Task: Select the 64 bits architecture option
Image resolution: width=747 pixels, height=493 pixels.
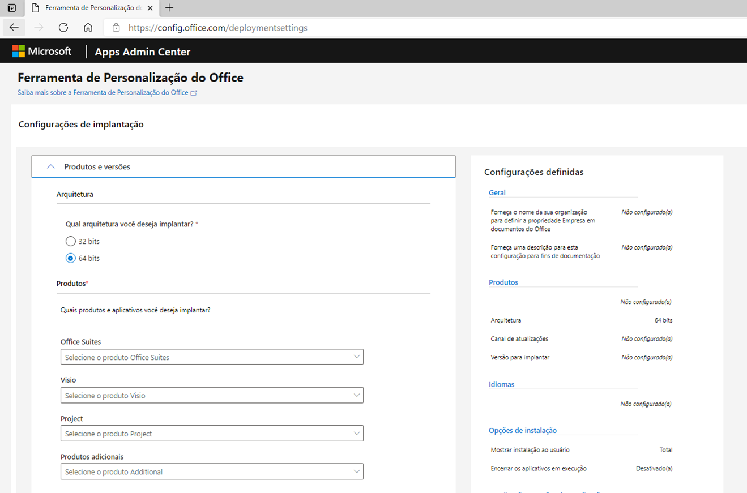Action: (71, 258)
